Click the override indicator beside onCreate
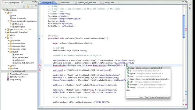Viewport: 195px width, 110px height. [39, 38]
